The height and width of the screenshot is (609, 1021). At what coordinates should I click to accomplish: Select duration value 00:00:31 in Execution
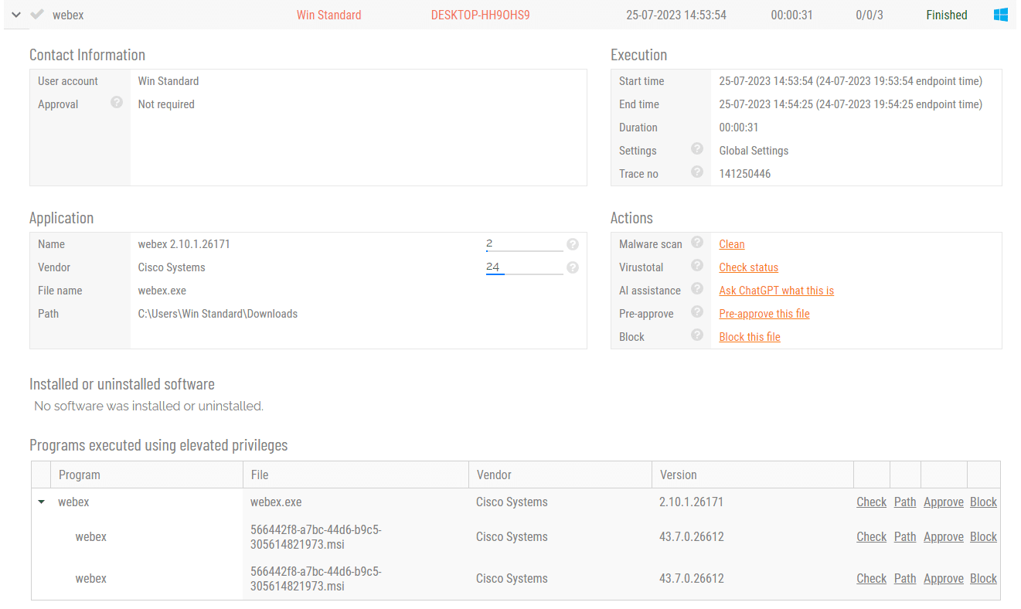point(739,128)
